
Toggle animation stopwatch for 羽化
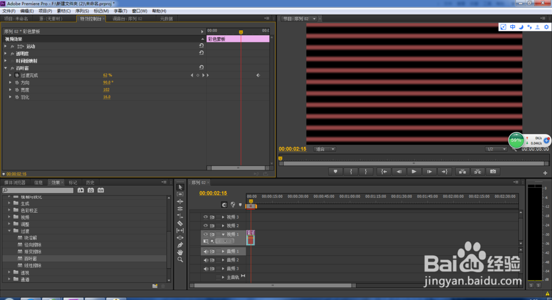point(17,97)
